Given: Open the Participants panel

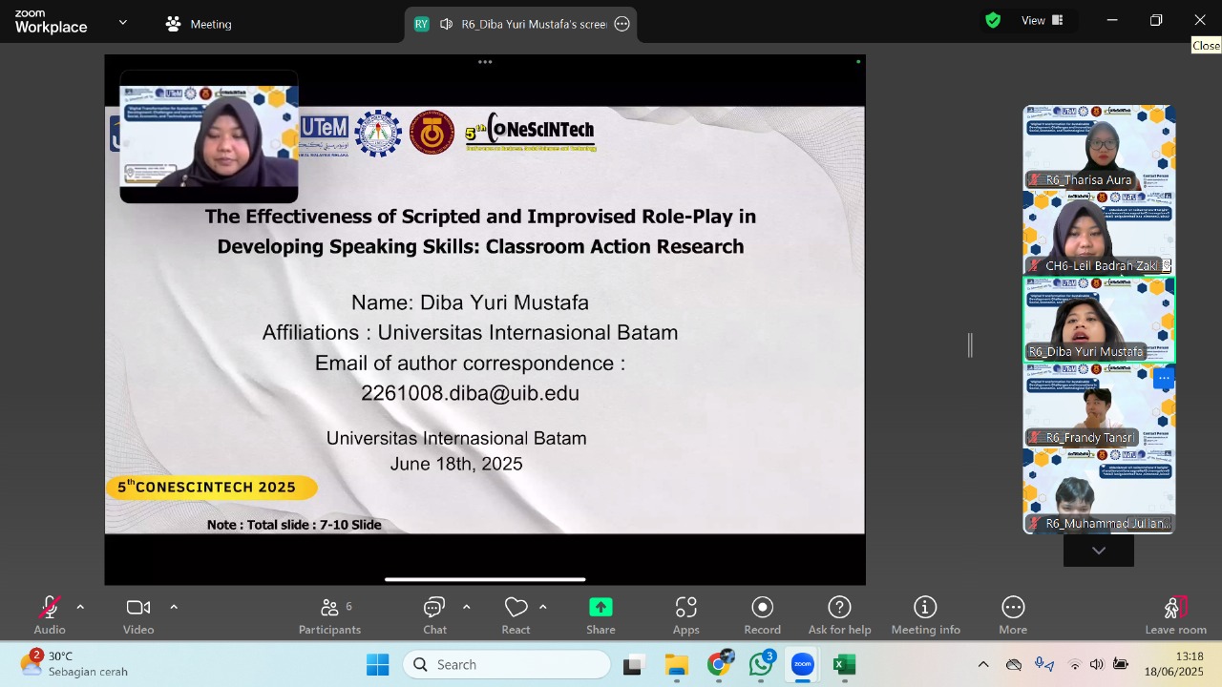Looking at the screenshot, I should click(329, 616).
